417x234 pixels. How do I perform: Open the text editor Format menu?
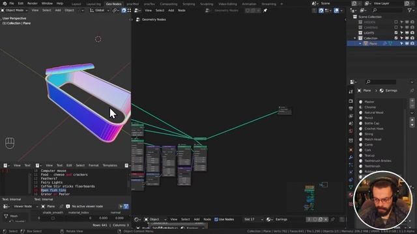[x=93, y=165]
